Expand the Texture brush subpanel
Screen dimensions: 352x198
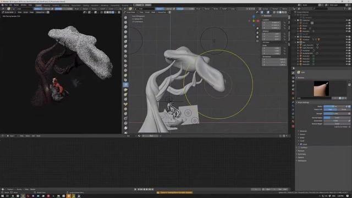pyautogui.click(x=302, y=134)
